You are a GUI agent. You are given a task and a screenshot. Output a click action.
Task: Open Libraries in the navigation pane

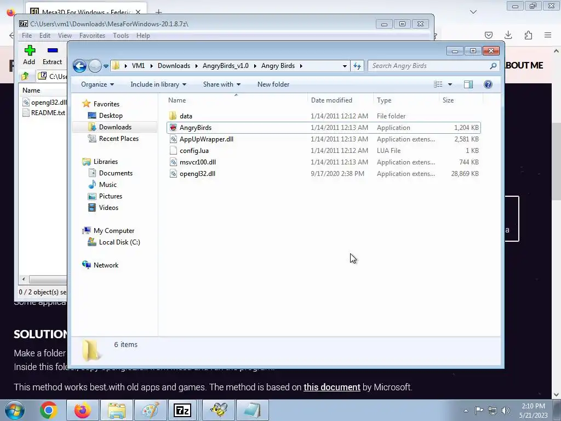(x=105, y=162)
